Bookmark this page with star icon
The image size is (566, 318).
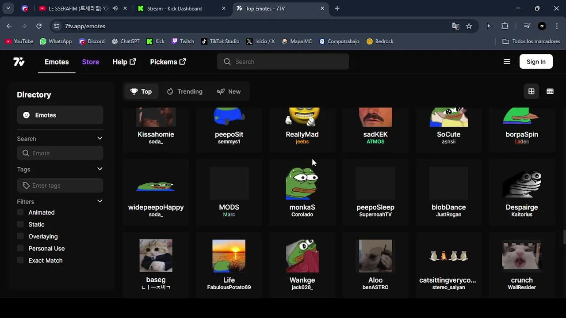[x=469, y=26]
